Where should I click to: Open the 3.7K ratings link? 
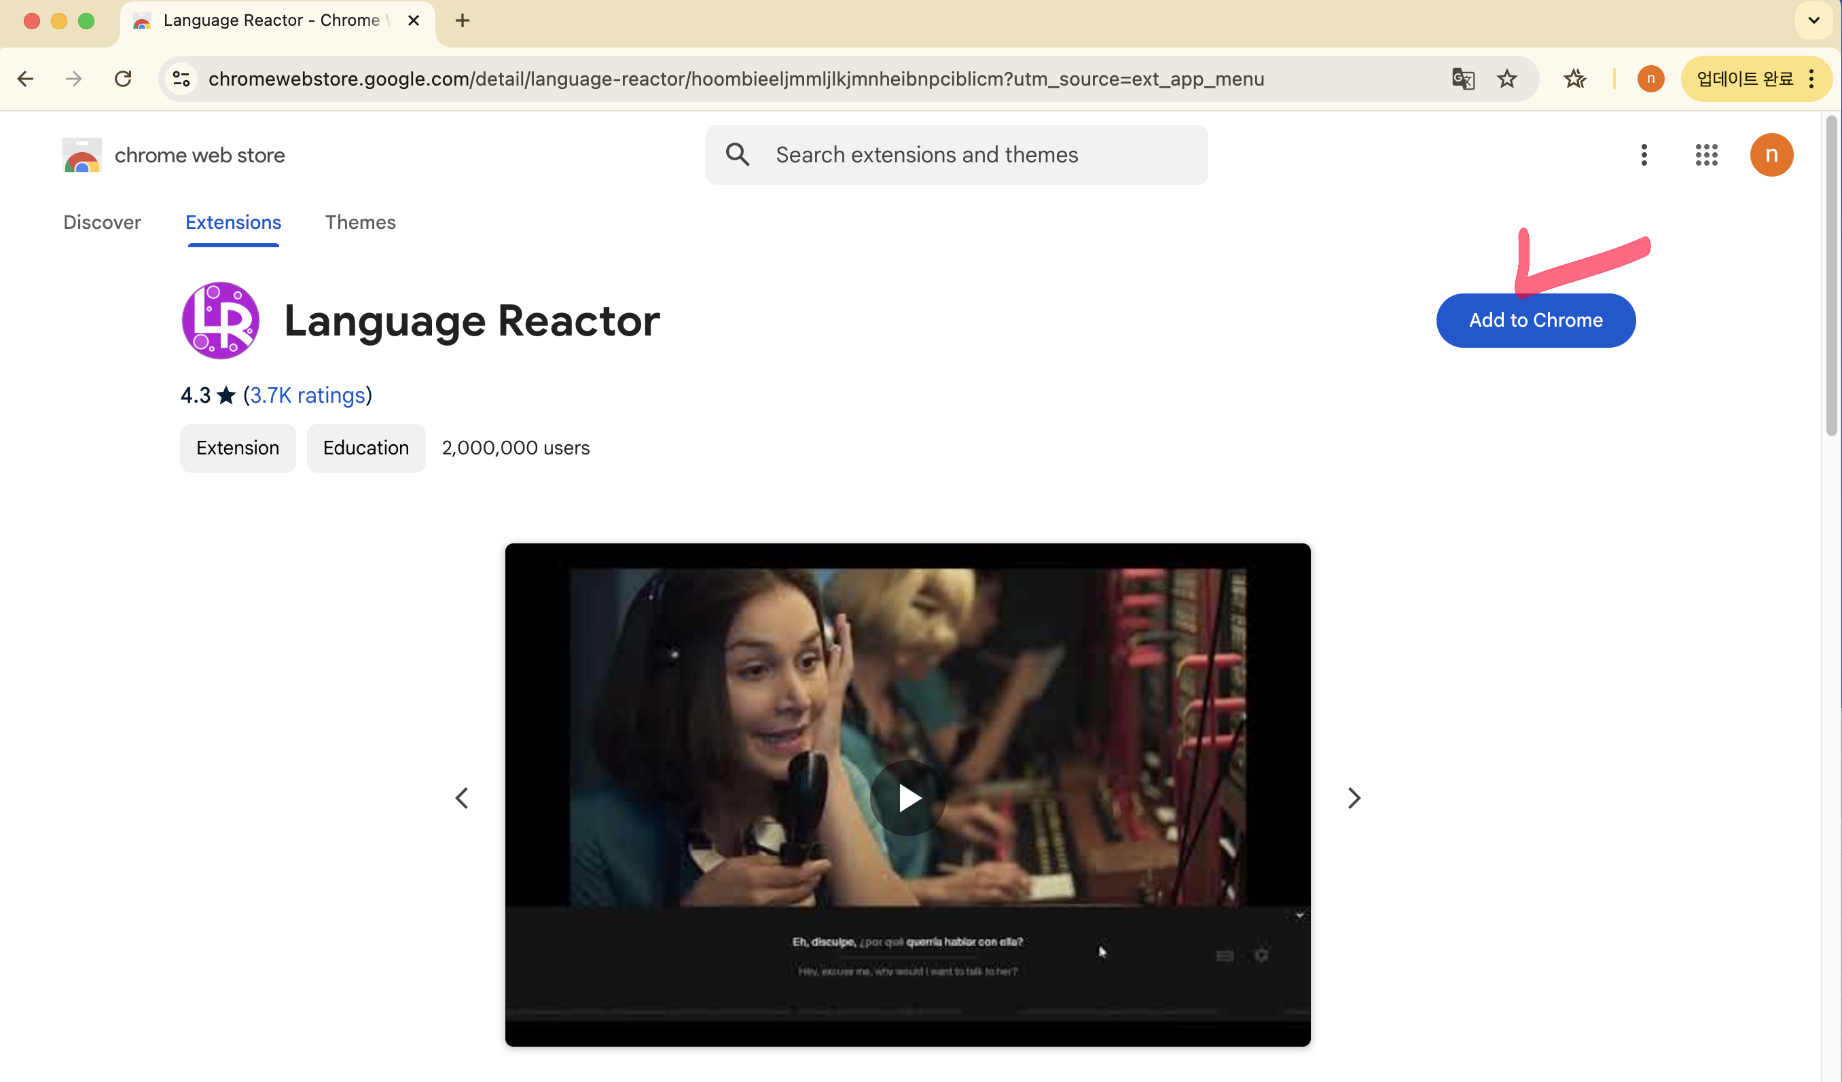(x=308, y=395)
